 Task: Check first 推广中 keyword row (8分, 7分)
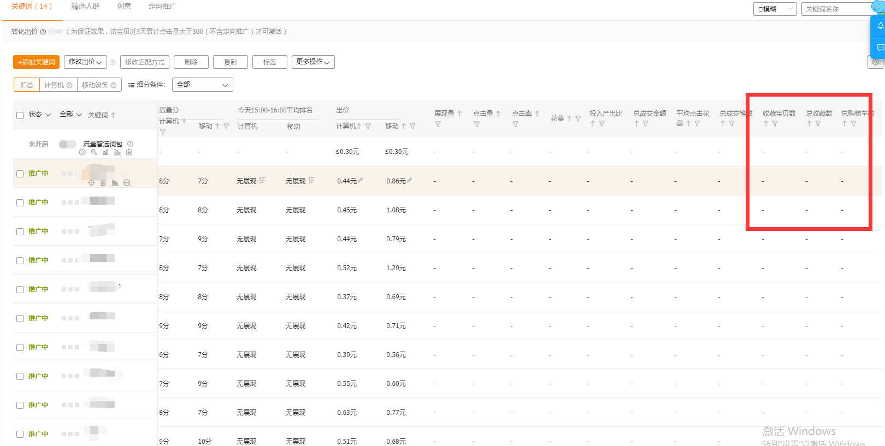(x=20, y=174)
